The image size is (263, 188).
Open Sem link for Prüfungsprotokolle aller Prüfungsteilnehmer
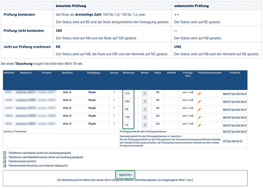(234, 131)
